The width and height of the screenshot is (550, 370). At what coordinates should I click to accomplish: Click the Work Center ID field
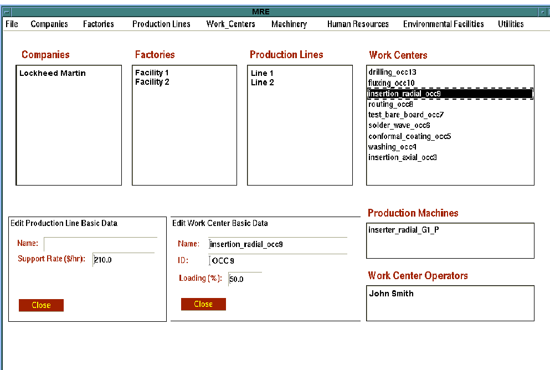coord(277,261)
